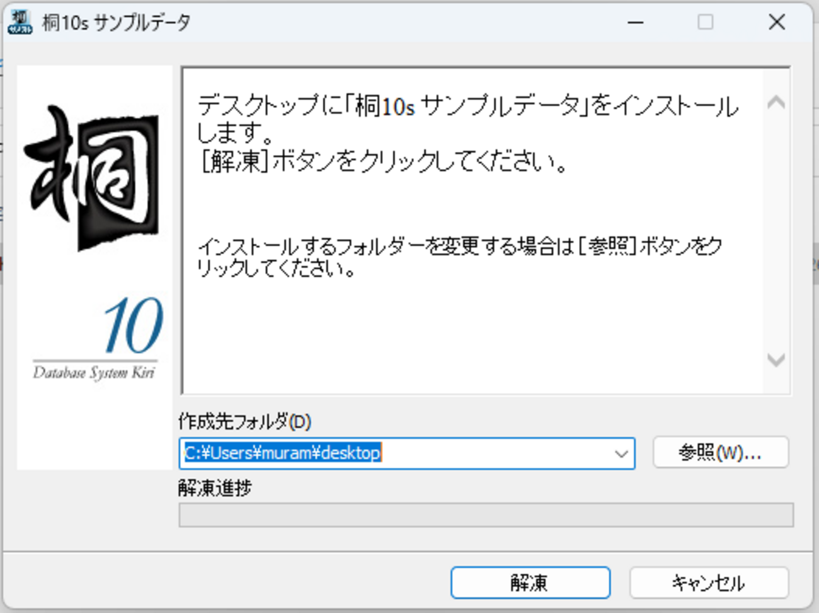Screen dimensions: 819x613
Task: Cancel with the キャンセル button
Action: click(709, 582)
